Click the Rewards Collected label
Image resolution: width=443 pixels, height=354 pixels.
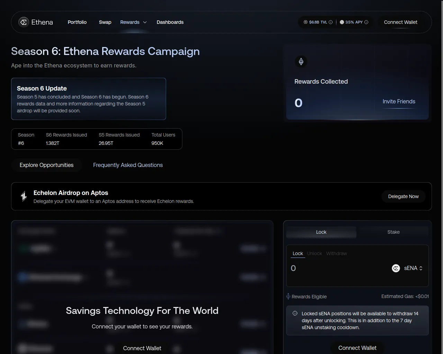click(x=321, y=82)
